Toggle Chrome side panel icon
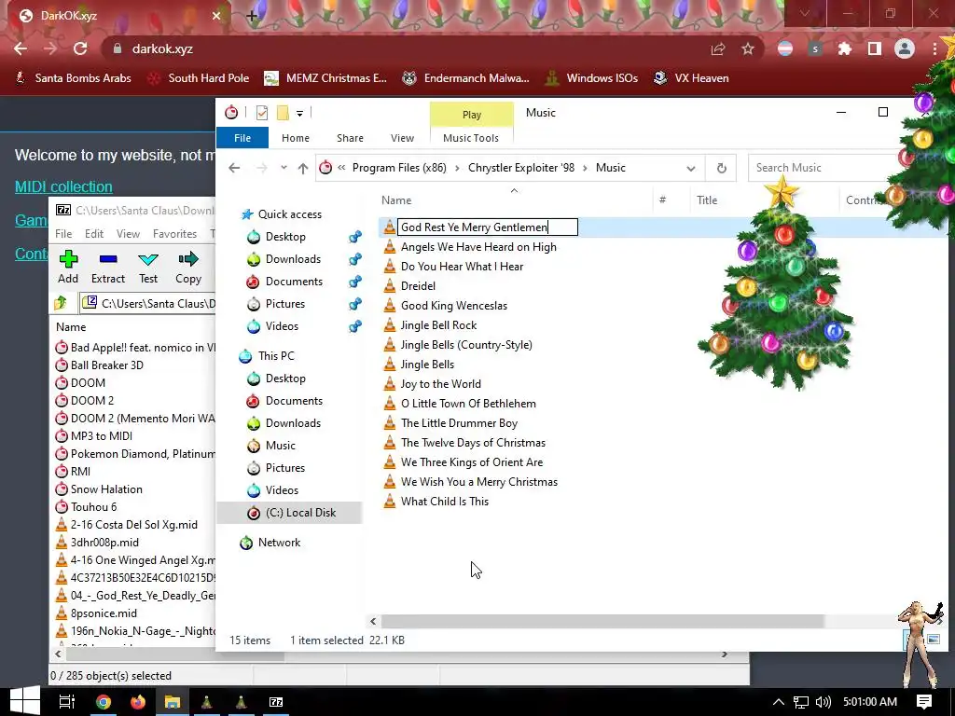 [x=875, y=48]
